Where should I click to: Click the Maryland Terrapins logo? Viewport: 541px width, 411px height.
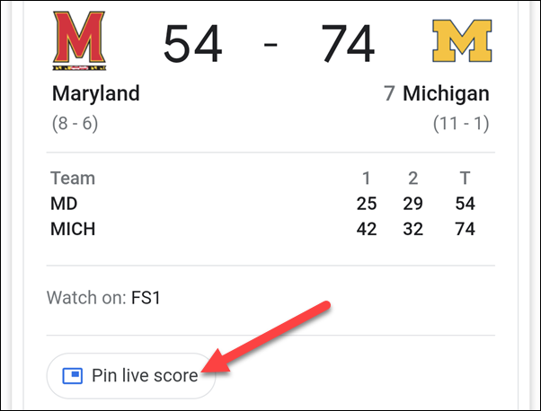tap(79, 40)
